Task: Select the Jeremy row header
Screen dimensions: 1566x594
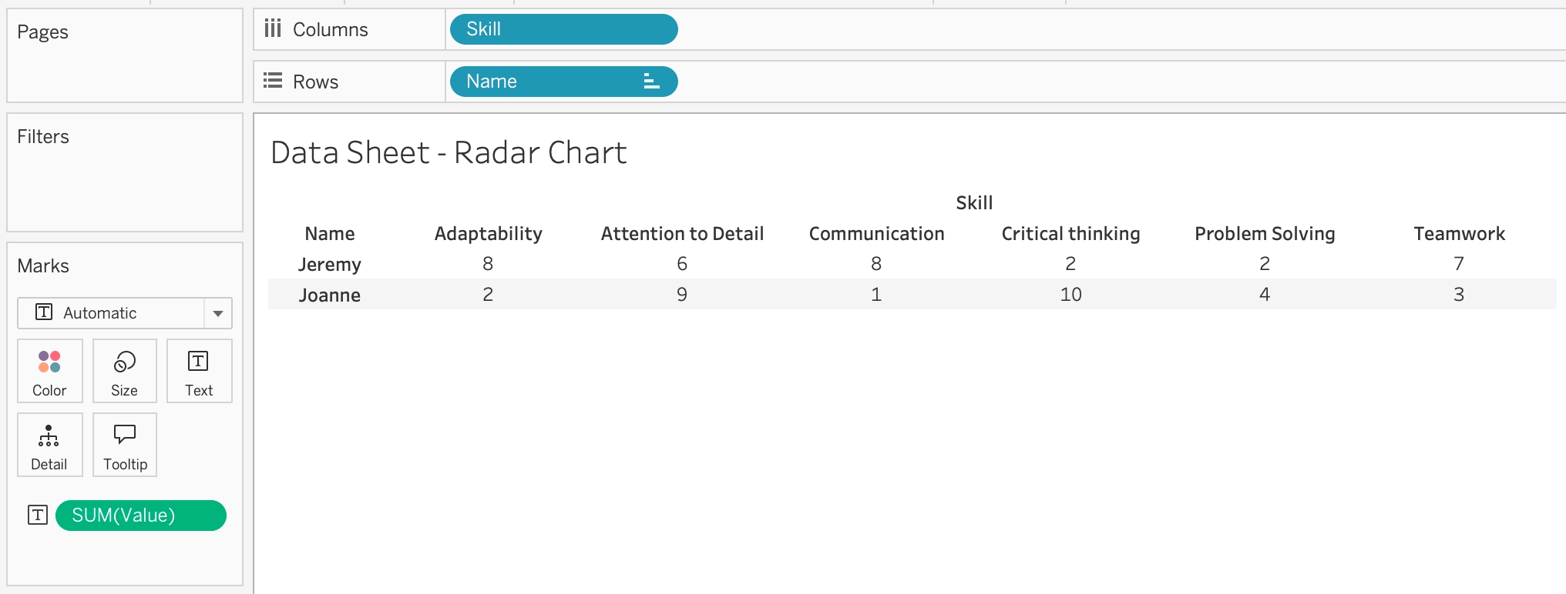Action: point(329,264)
